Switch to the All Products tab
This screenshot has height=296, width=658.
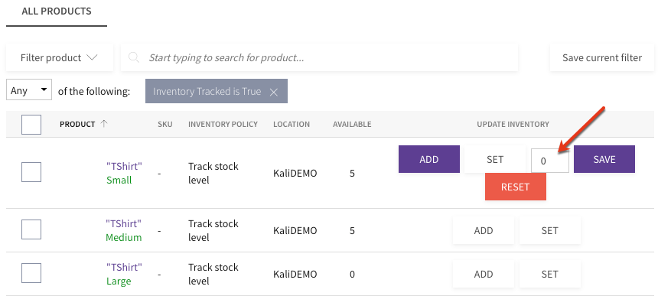(56, 11)
